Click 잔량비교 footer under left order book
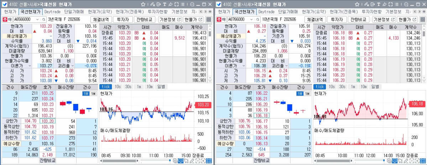The image size is (427, 165). (47, 161)
